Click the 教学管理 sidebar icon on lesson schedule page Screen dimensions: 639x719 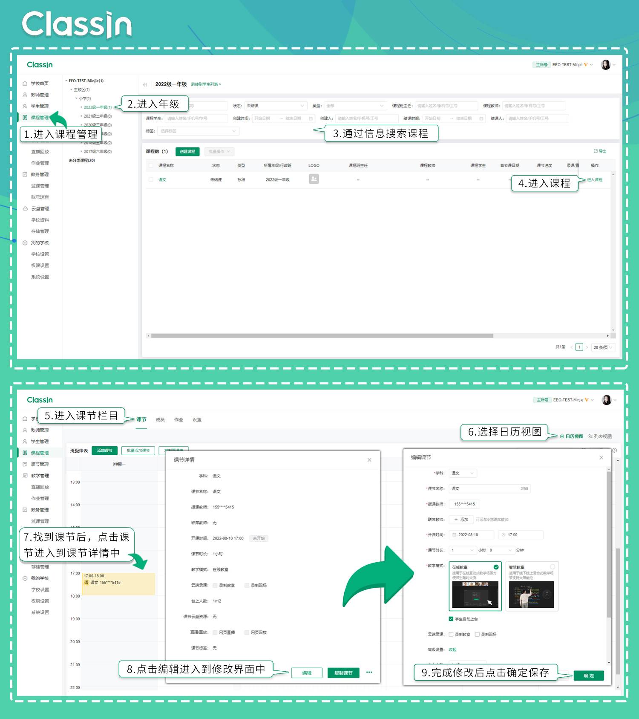click(x=25, y=476)
